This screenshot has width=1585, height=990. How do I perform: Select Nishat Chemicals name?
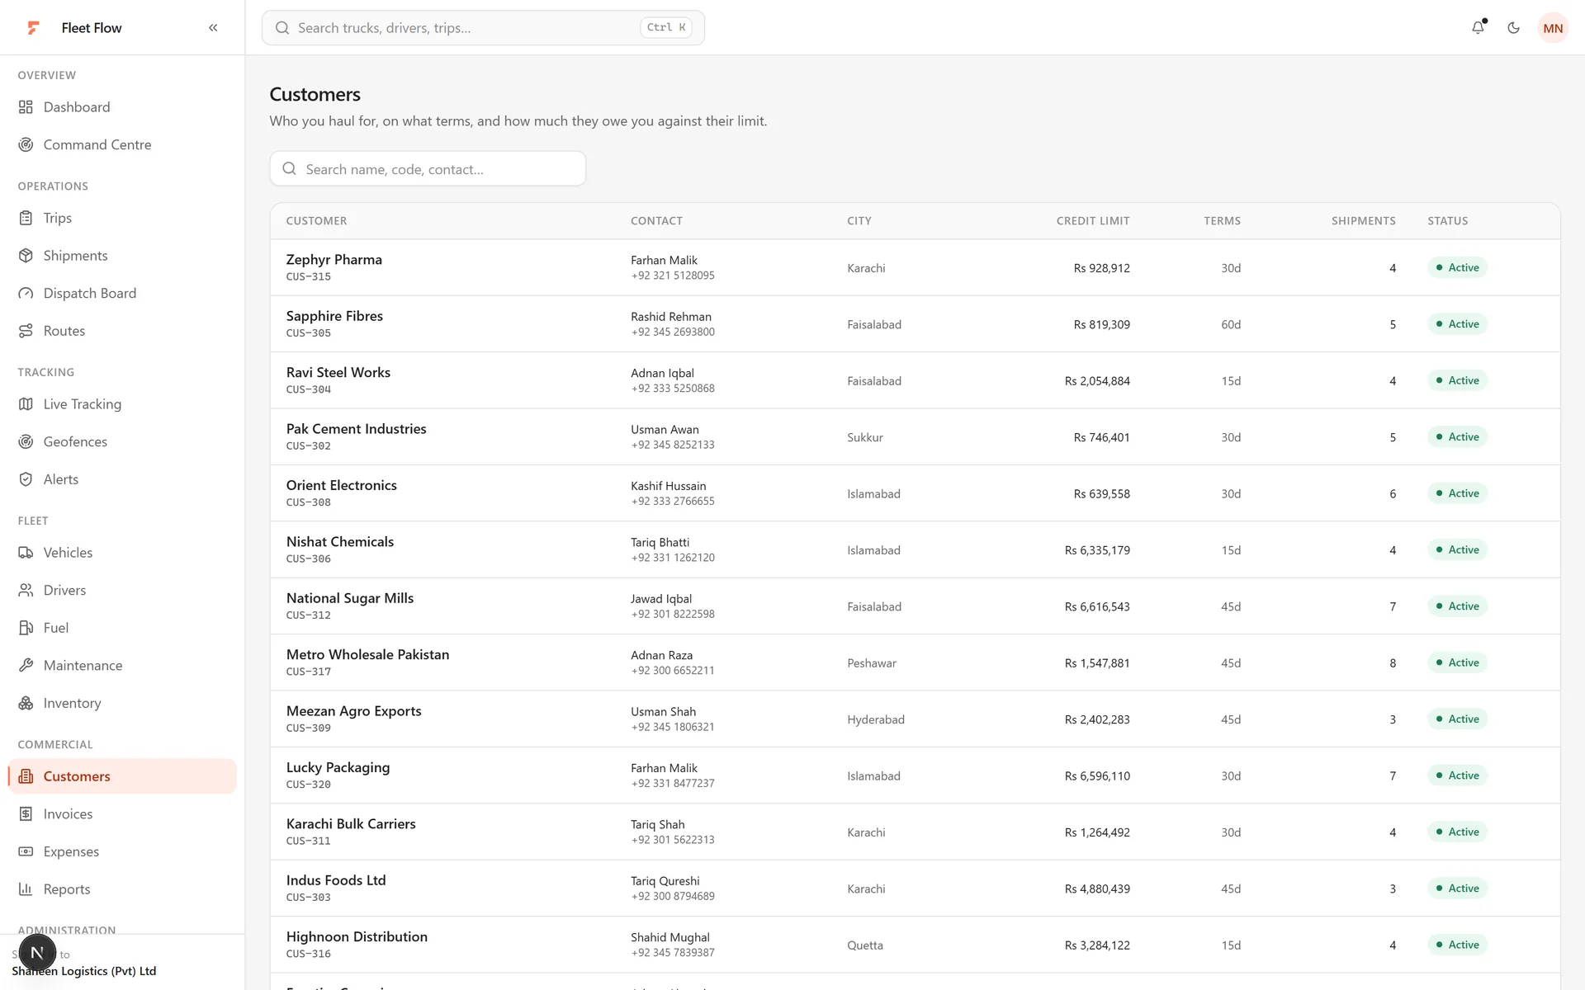[x=339, y=542]
